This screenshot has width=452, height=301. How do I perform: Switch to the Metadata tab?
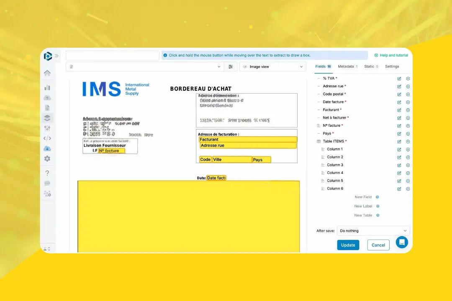click(x=348, y=66)
